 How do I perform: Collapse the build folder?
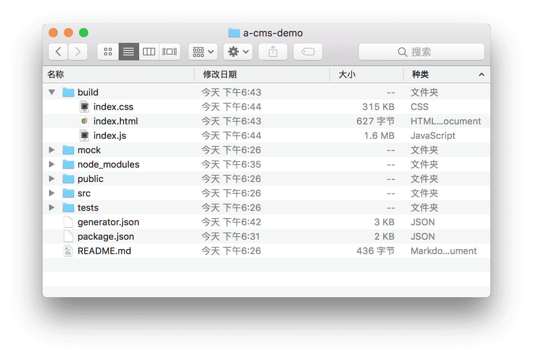(x=52, y=92)
